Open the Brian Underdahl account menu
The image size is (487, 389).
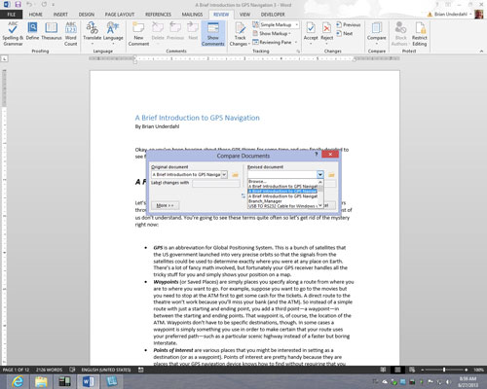point(453,15)
